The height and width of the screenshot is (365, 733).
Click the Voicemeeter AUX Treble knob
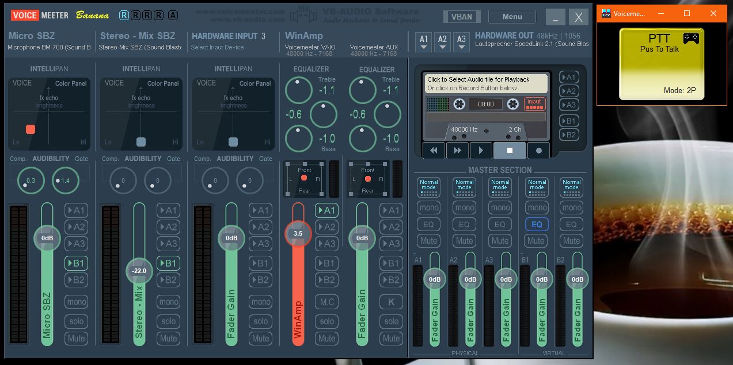point(363,90)
